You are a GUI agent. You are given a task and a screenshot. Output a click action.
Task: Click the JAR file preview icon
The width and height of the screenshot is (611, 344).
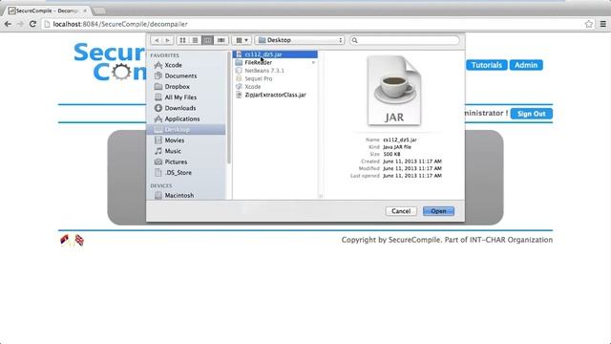tap(394, 91)
